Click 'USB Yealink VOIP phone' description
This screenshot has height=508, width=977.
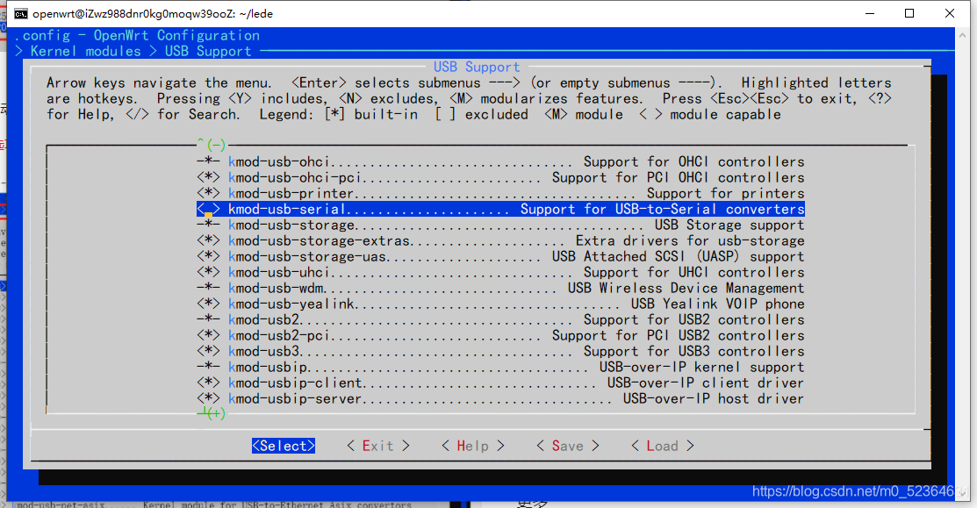[718, 304]
